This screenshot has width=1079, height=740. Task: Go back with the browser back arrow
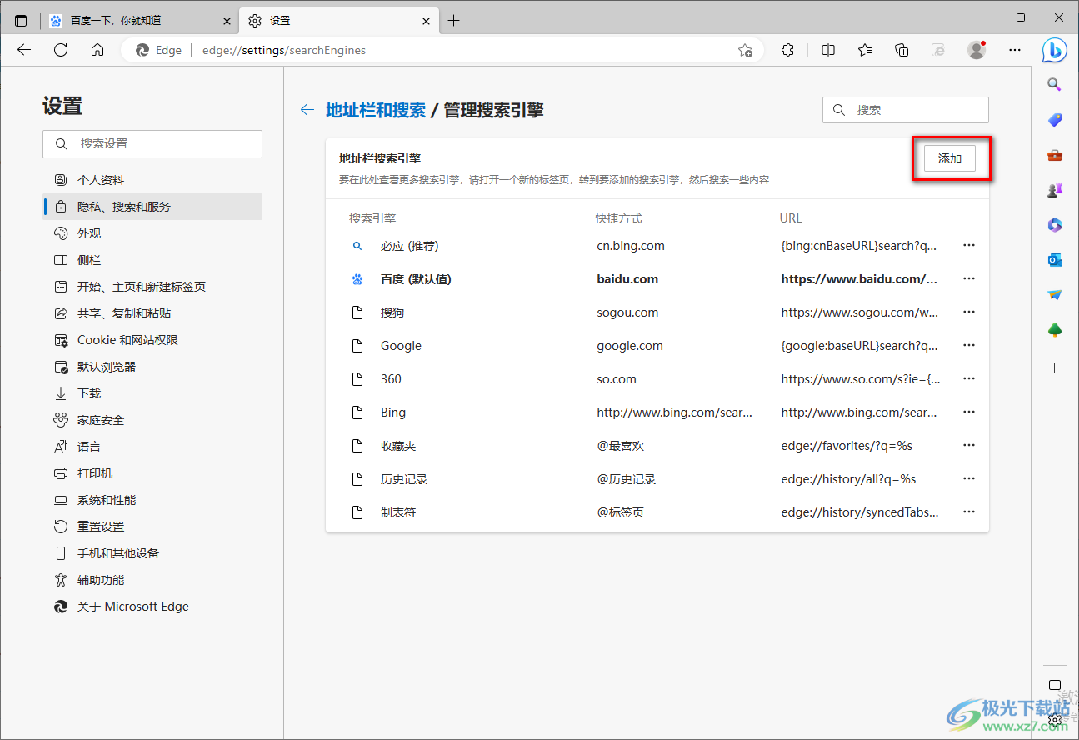coord(24,50)
